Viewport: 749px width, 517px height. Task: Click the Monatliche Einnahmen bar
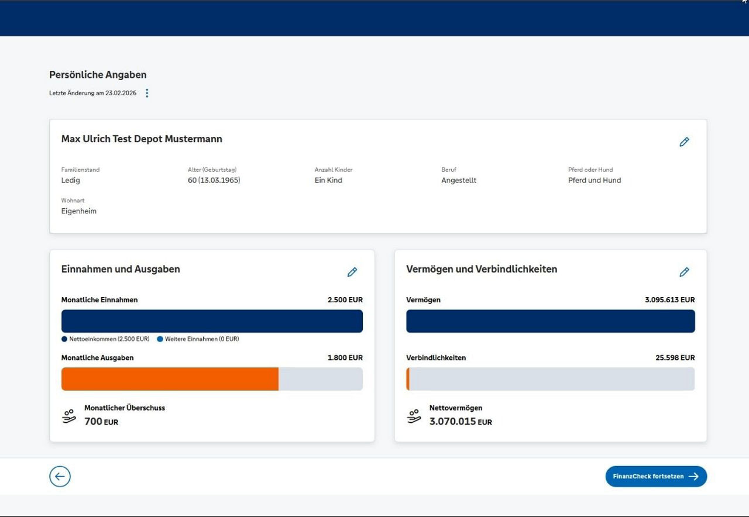click(212, 320)
